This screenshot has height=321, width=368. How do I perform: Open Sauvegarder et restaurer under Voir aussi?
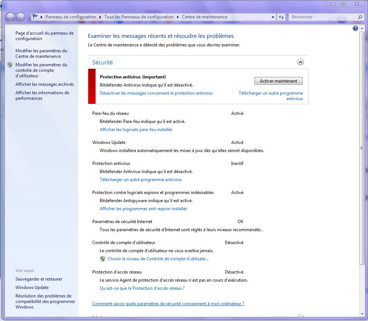pos(39,279)
